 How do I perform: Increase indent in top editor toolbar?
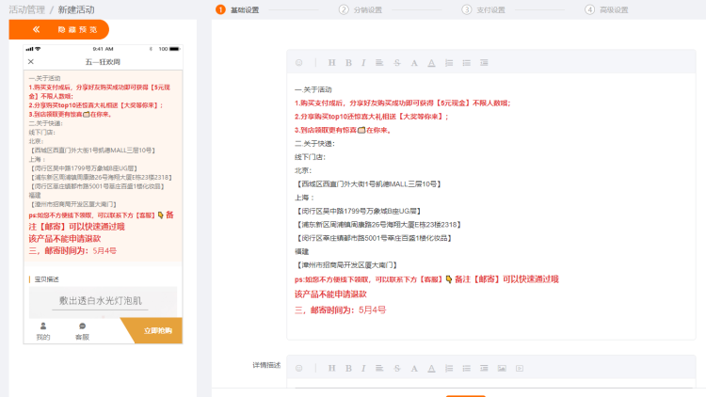(484, 63)
